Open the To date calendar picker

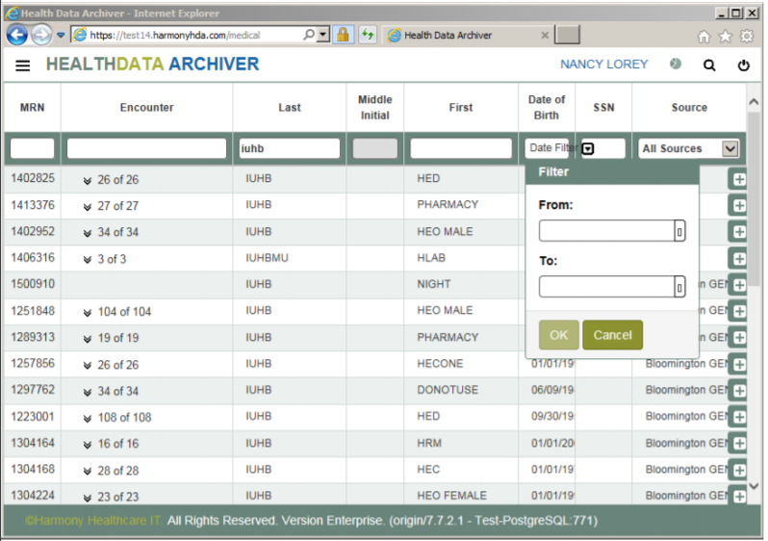(x=679, y=287)
